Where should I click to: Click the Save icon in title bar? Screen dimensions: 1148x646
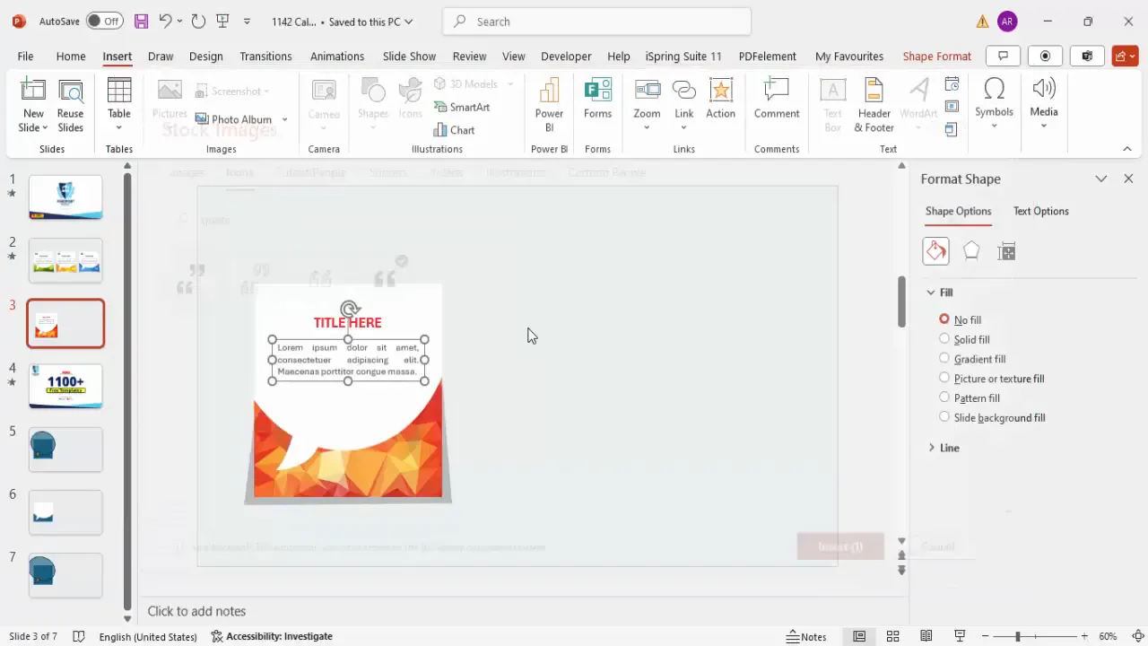point(141,21)
